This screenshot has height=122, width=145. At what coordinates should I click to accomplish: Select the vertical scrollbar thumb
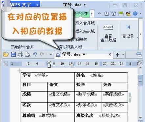(140, 80)
